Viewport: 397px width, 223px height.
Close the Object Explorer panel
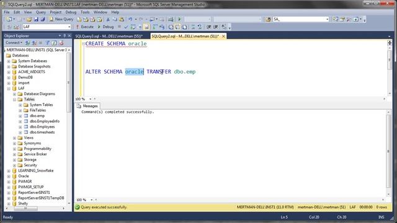point(69,36)
